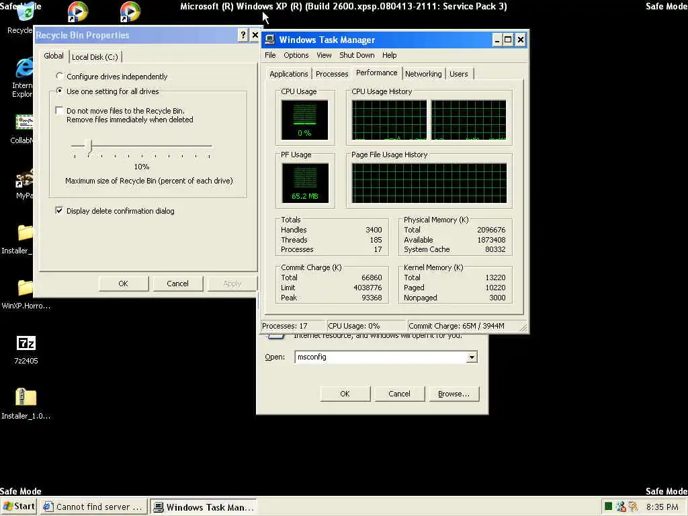Viewport: 688px width, 516px height.
Task: Switch to the Applications tab
Action: [289, 74]
